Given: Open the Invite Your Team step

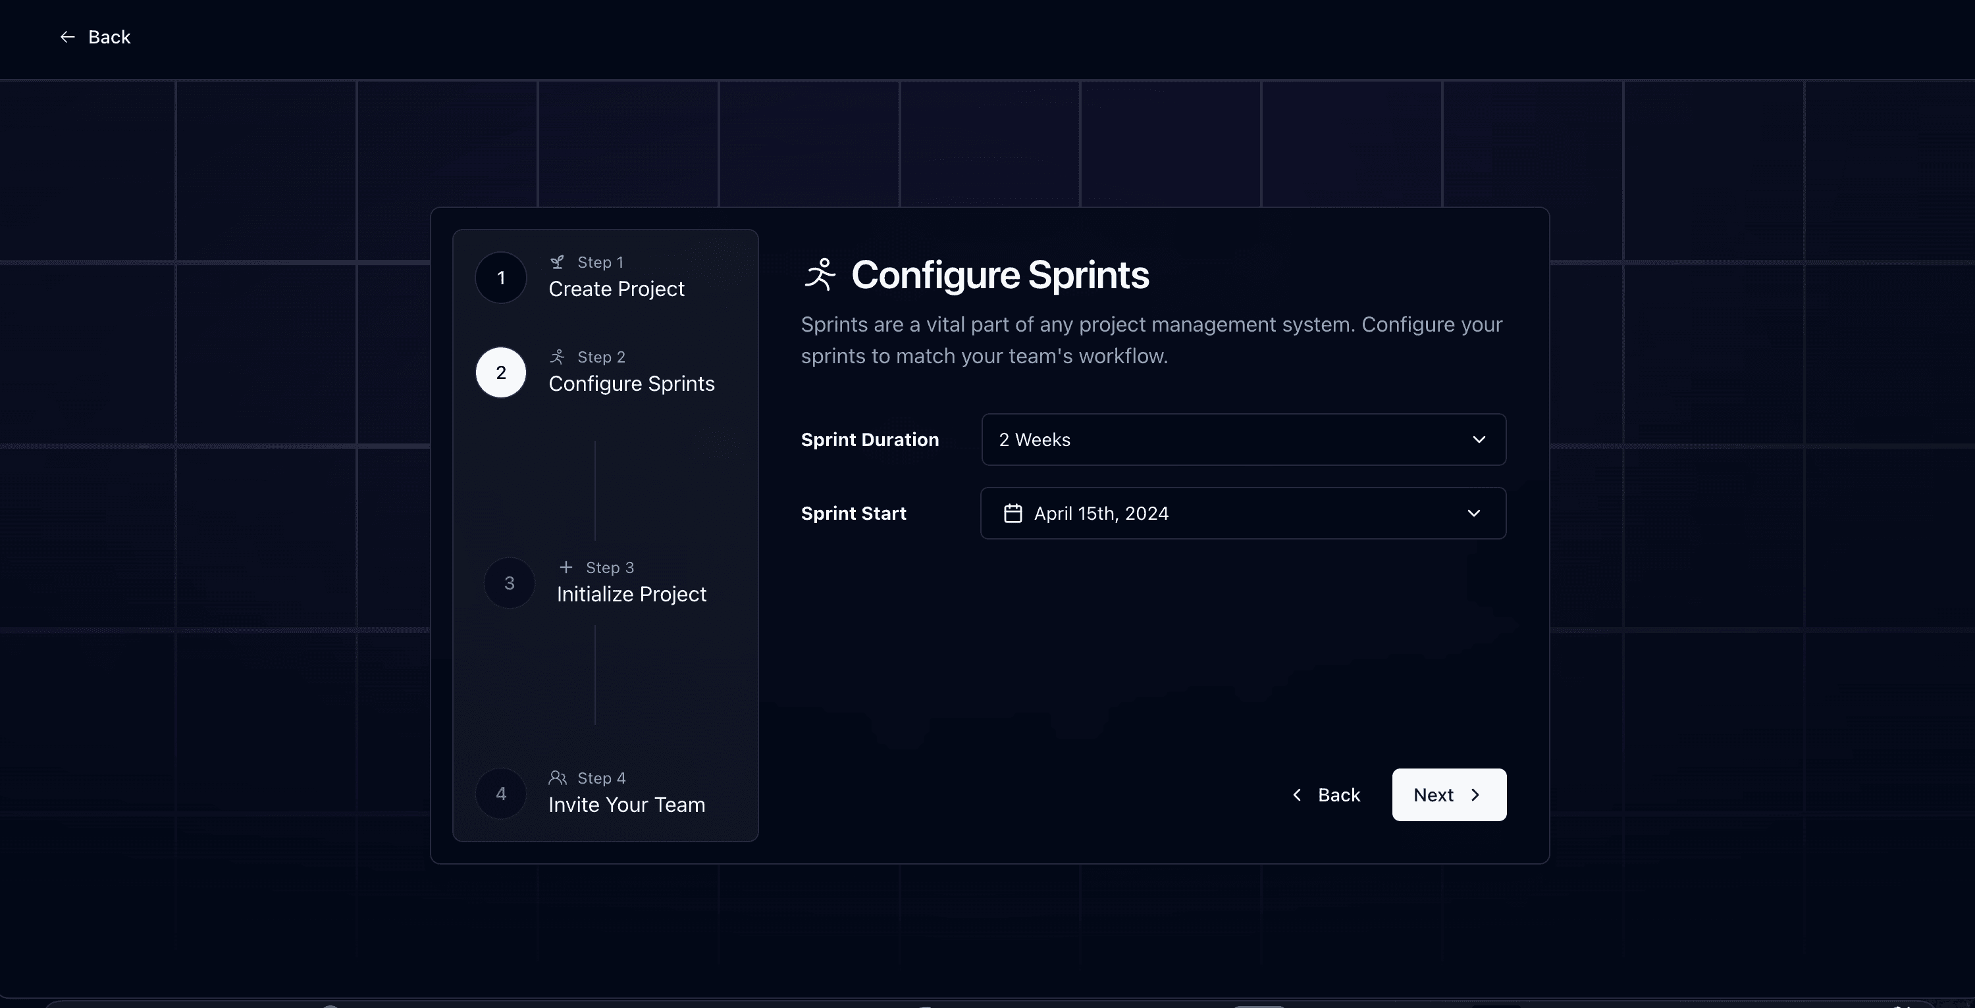Looking at the screenshot, I should [626, 805].
